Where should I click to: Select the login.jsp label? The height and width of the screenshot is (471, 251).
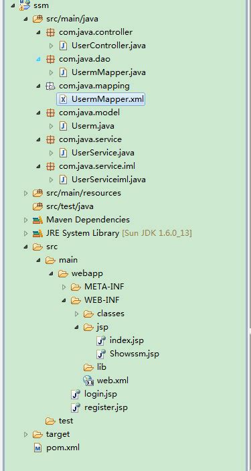coord(100,394)
